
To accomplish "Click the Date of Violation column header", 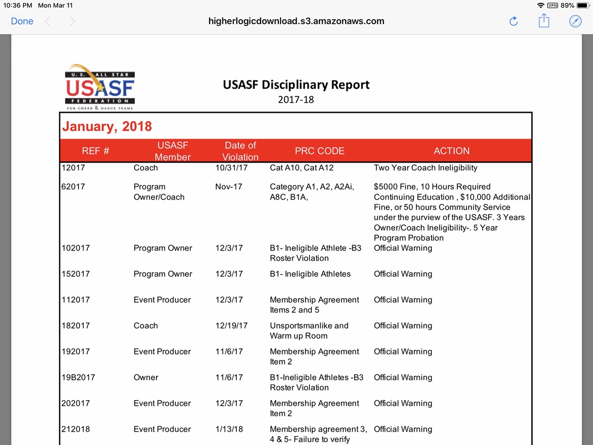I will coord(240,151).
